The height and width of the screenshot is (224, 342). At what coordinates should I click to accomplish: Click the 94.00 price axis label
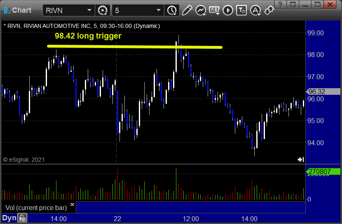[315, 143]
